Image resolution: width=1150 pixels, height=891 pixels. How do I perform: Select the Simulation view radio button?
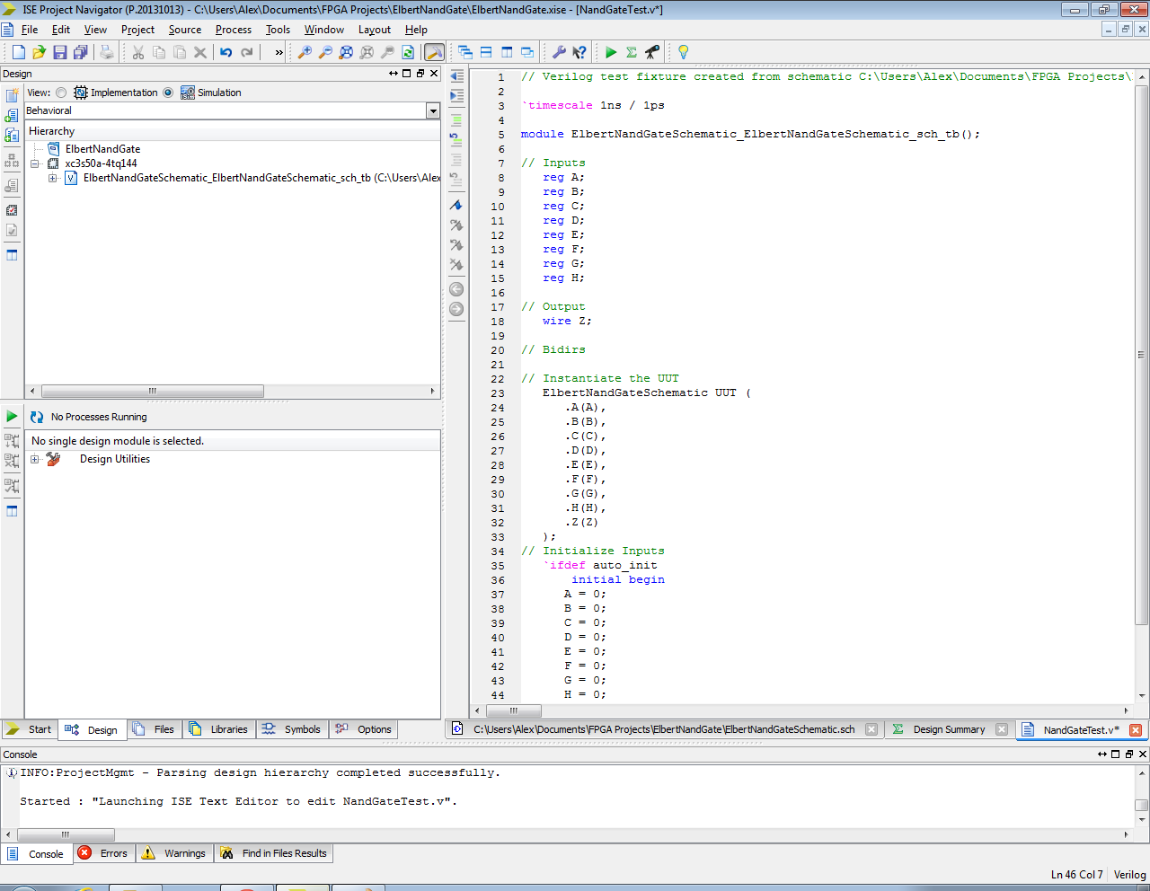[168, 93]
